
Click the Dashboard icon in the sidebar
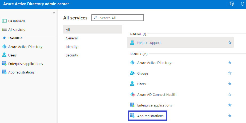[x=4, y=21]
